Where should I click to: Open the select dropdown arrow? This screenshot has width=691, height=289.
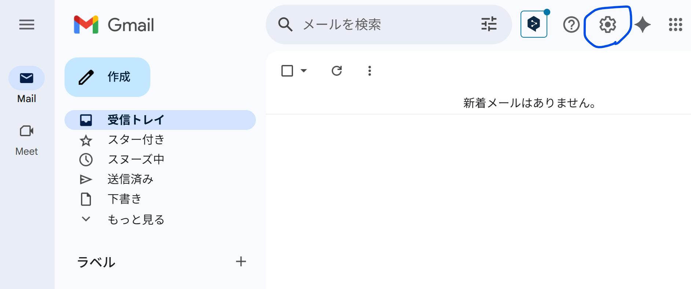point(304,71)
